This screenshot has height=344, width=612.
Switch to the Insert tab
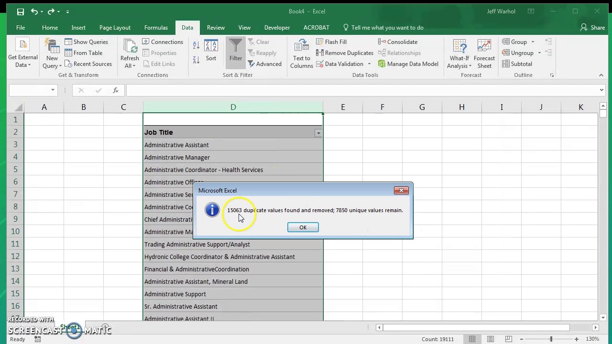78,28
